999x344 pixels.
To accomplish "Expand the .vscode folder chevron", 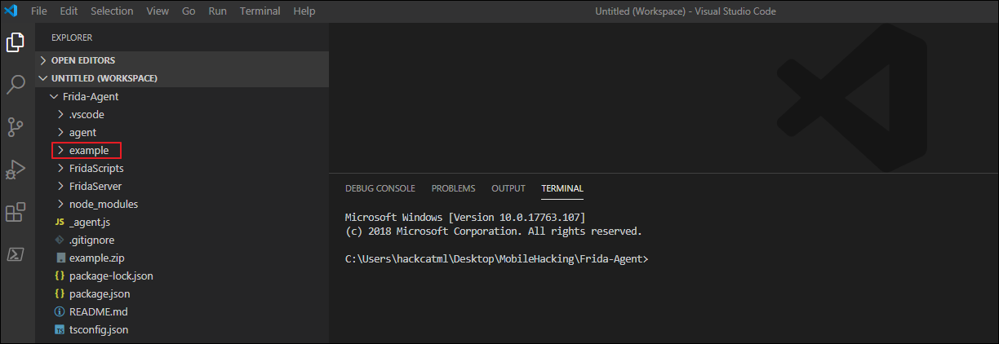I will pos(60,114).
